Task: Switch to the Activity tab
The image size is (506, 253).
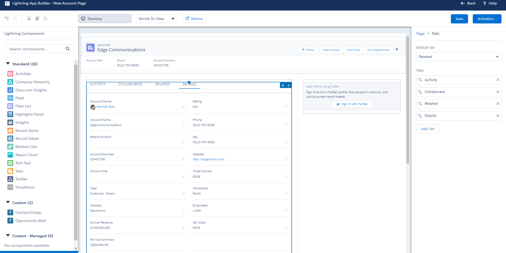Action: pos(98,84)
